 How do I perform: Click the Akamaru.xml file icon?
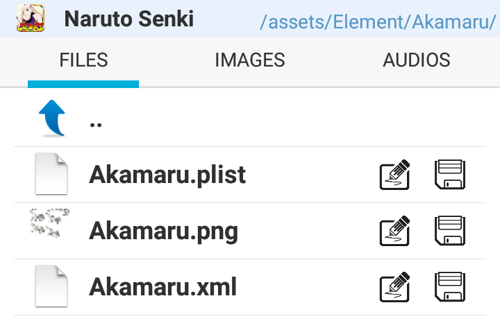[51, 286]
